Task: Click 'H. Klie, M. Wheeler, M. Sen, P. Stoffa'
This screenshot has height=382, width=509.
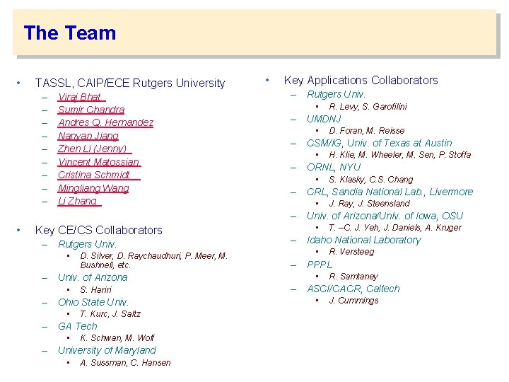Action: [x=400, y=155]
